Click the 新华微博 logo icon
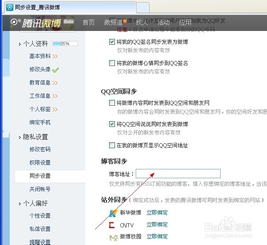267x245 pixels. point(114,213)
